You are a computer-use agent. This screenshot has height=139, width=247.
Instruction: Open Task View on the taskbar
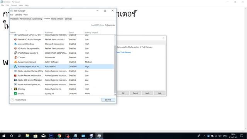click(19, 136)
